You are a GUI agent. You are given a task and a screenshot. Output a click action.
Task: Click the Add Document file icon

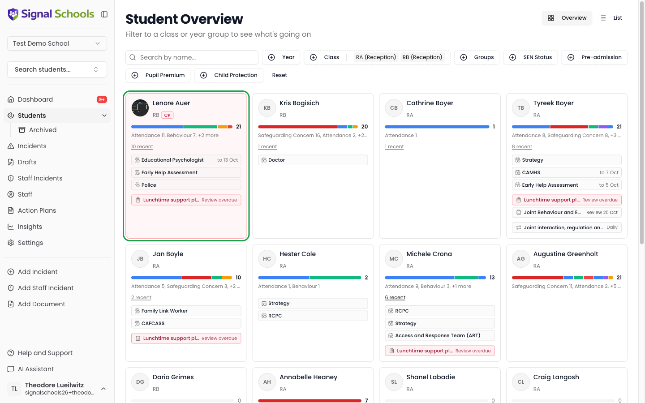[11, 304]
